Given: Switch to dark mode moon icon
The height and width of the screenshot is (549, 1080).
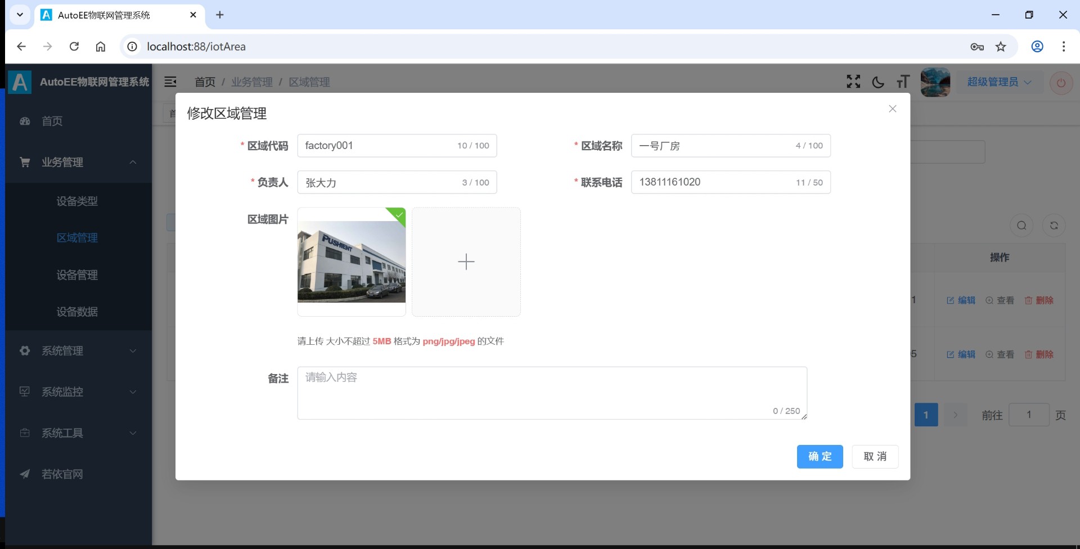Looking at the screenshot, I should coord(877,82).
